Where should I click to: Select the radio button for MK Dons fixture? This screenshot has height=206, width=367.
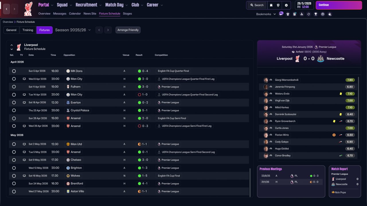[x=14, y=71]
